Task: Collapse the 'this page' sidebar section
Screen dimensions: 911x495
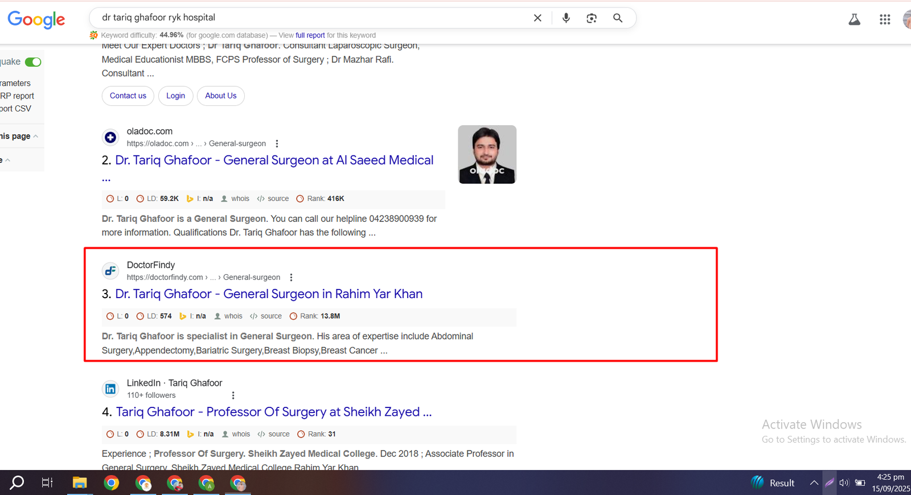Action: click(35, 137)
